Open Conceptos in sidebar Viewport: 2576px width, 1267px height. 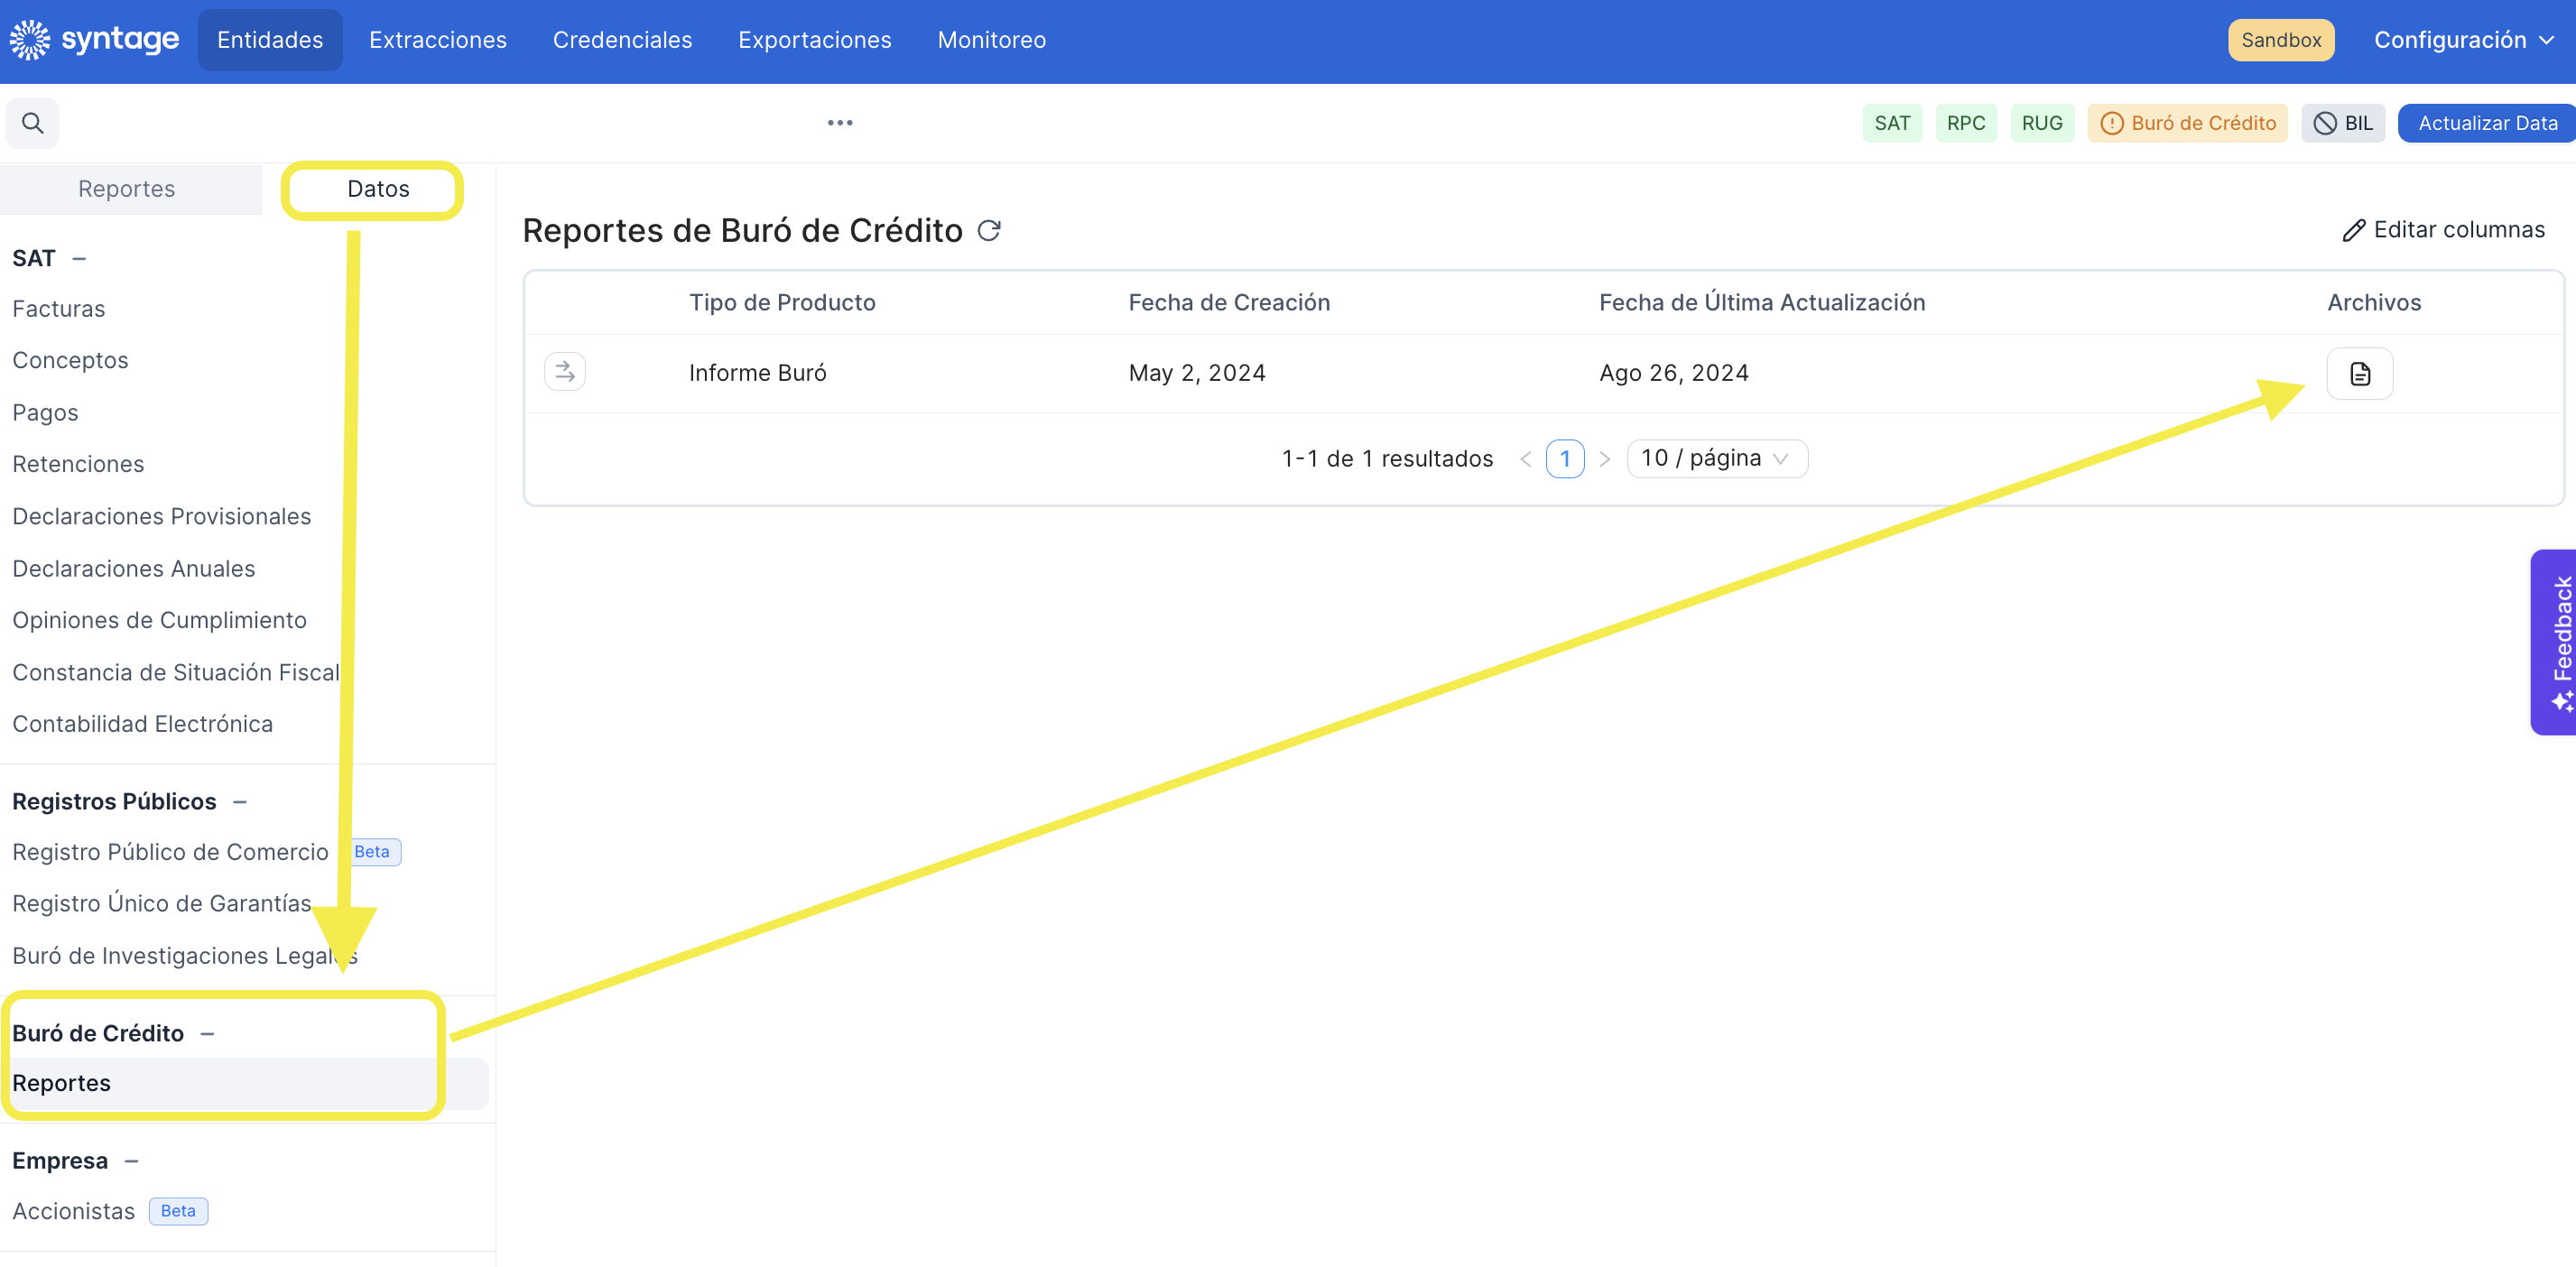[x=70, y=360]
